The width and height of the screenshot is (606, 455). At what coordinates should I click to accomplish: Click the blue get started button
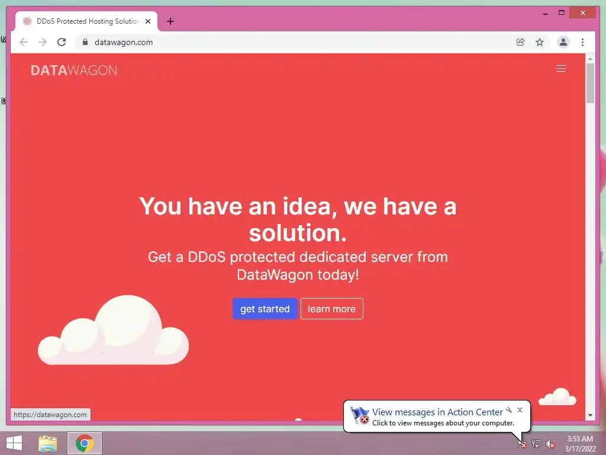[x=265, y=309]
